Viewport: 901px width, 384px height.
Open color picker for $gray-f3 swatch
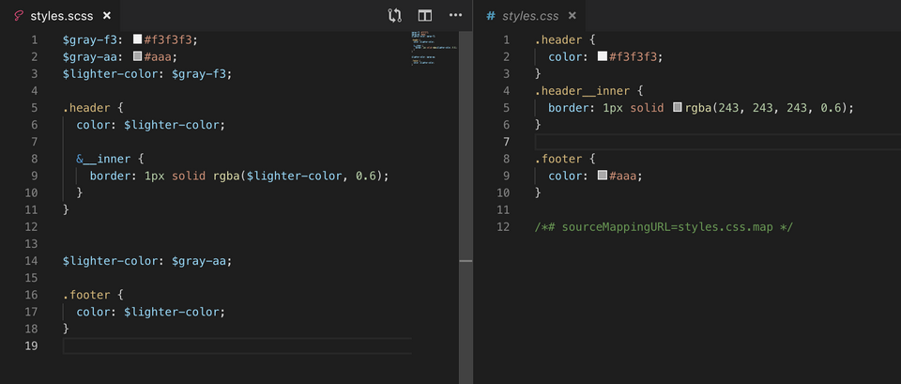pyautogui.click(x=138, y=39)
